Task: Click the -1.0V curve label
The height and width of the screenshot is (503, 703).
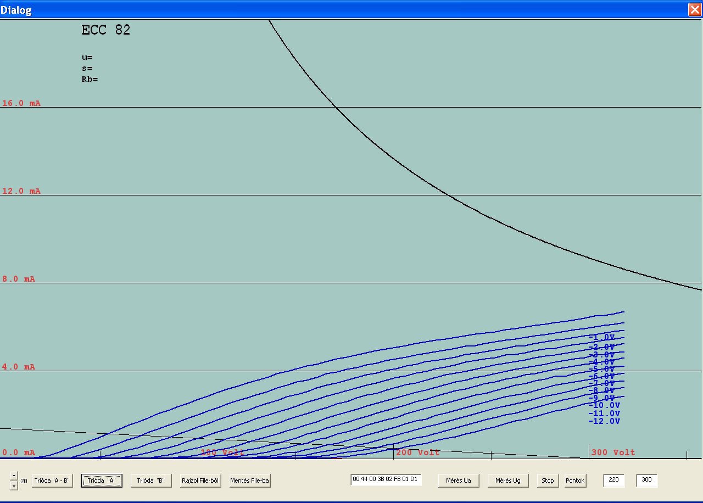Action: [601, 337]
